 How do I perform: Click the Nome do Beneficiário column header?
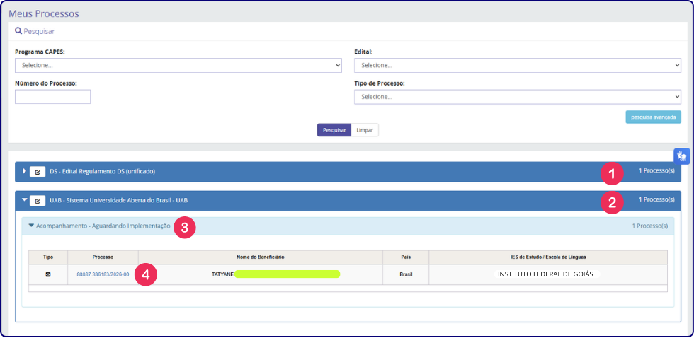click(x=261, y=257)
